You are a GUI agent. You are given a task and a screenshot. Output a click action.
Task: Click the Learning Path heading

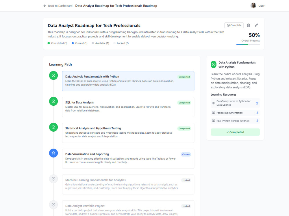click(60, 65)
